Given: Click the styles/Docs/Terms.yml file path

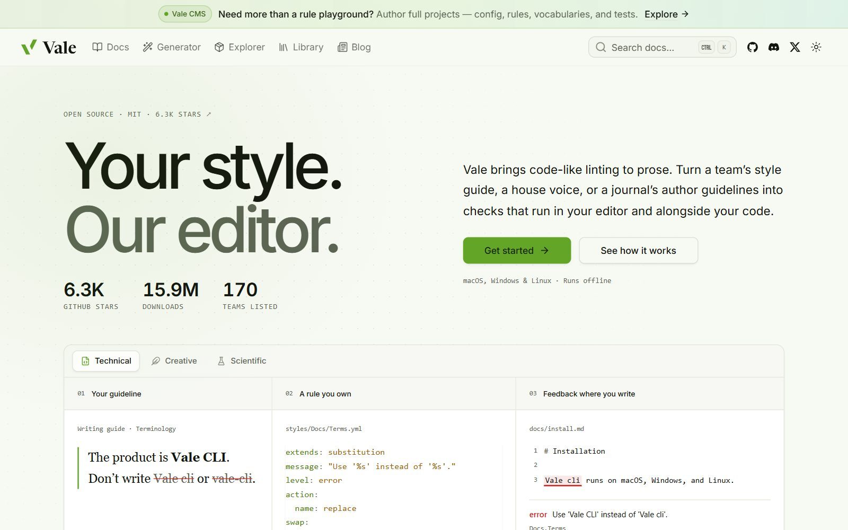Looking at the screenshot, I should (324, 429).
